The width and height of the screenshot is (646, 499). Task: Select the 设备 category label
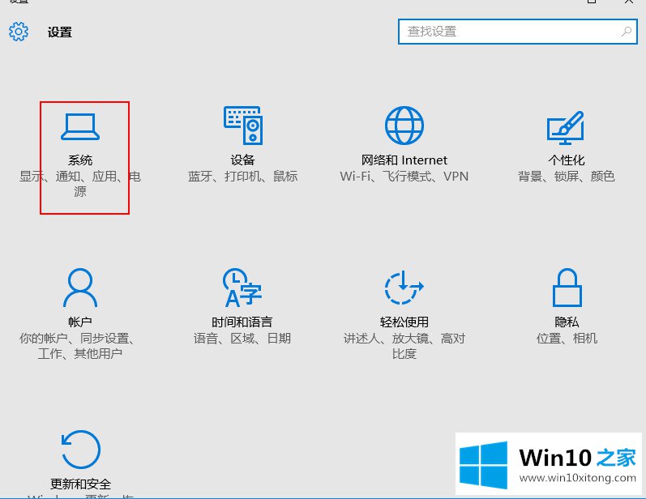point(242,160)
